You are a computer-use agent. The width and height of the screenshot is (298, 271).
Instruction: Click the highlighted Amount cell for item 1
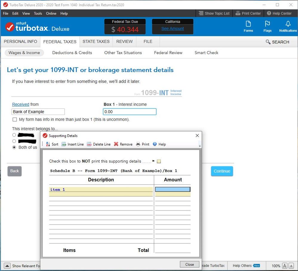click(173, 189)
